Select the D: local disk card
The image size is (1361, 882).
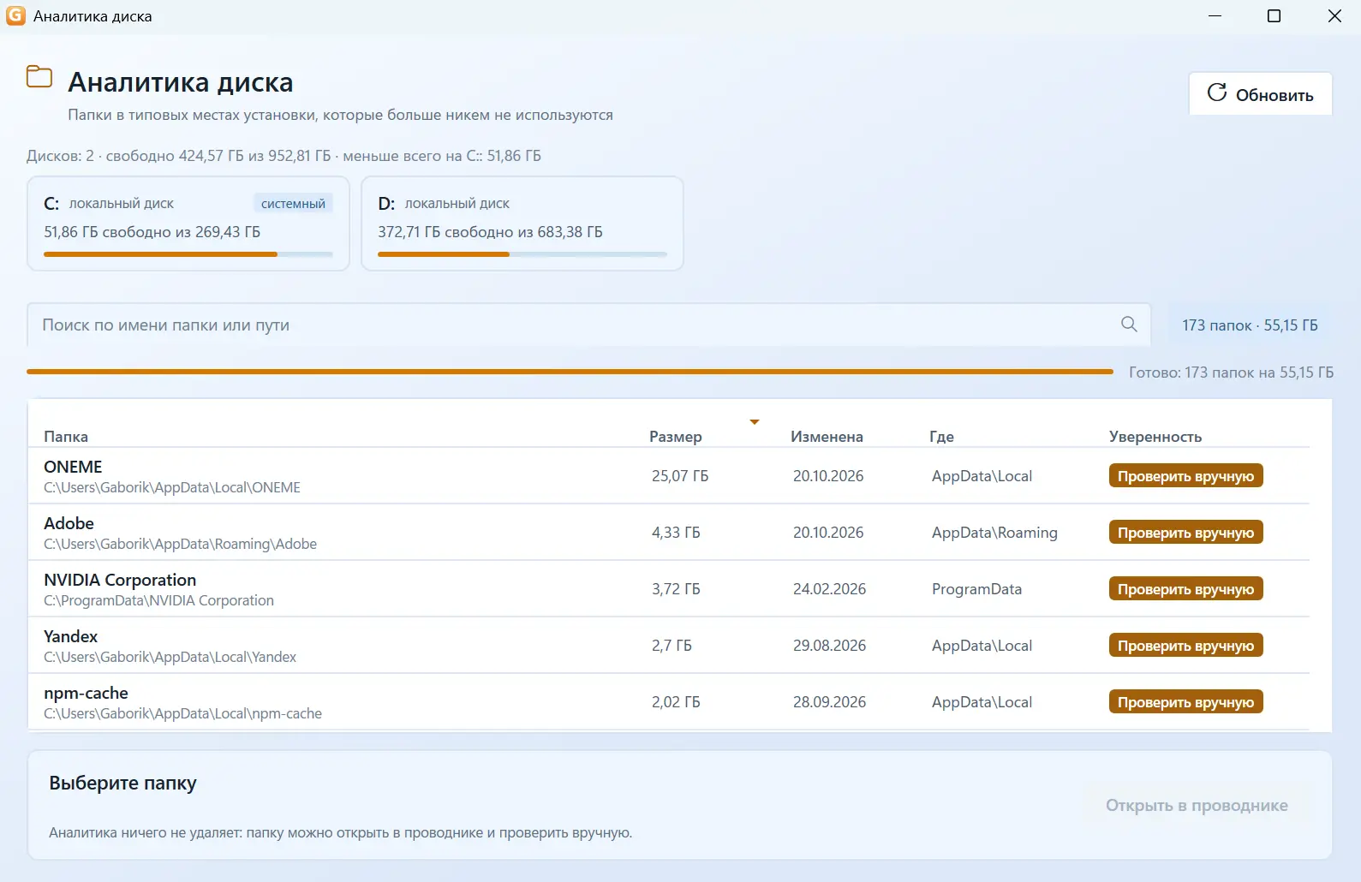coord(522,223)
